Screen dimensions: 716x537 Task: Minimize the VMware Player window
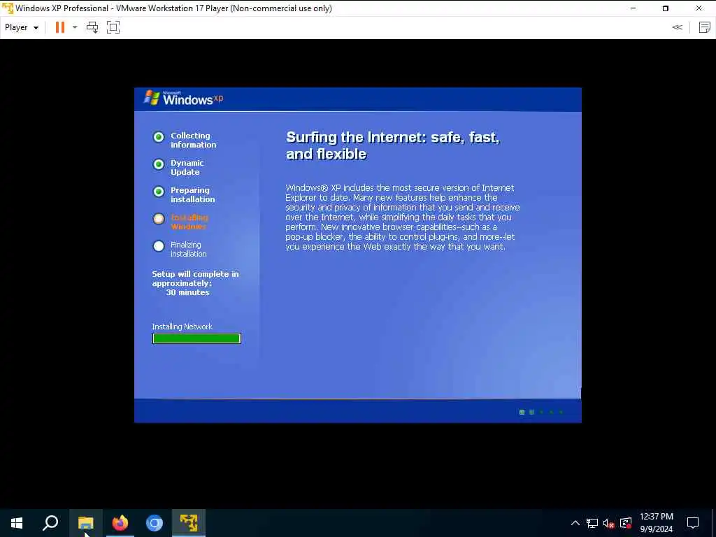[x=633, y=8]
